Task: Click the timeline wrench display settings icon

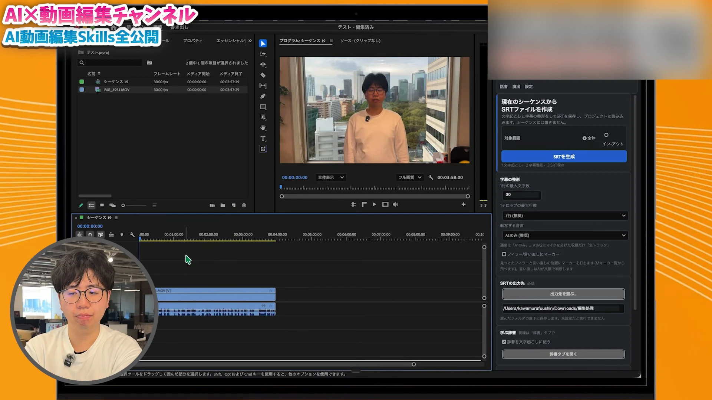Action: [132, 235]
